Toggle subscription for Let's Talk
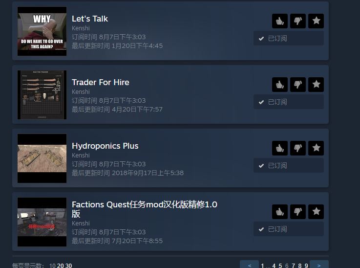The height and width of the screenshot is (268, 360). (x=289, y=38)
